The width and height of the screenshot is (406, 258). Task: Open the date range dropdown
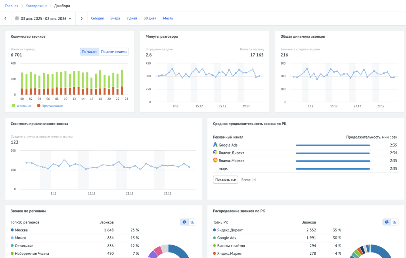(x=44, y=18)
